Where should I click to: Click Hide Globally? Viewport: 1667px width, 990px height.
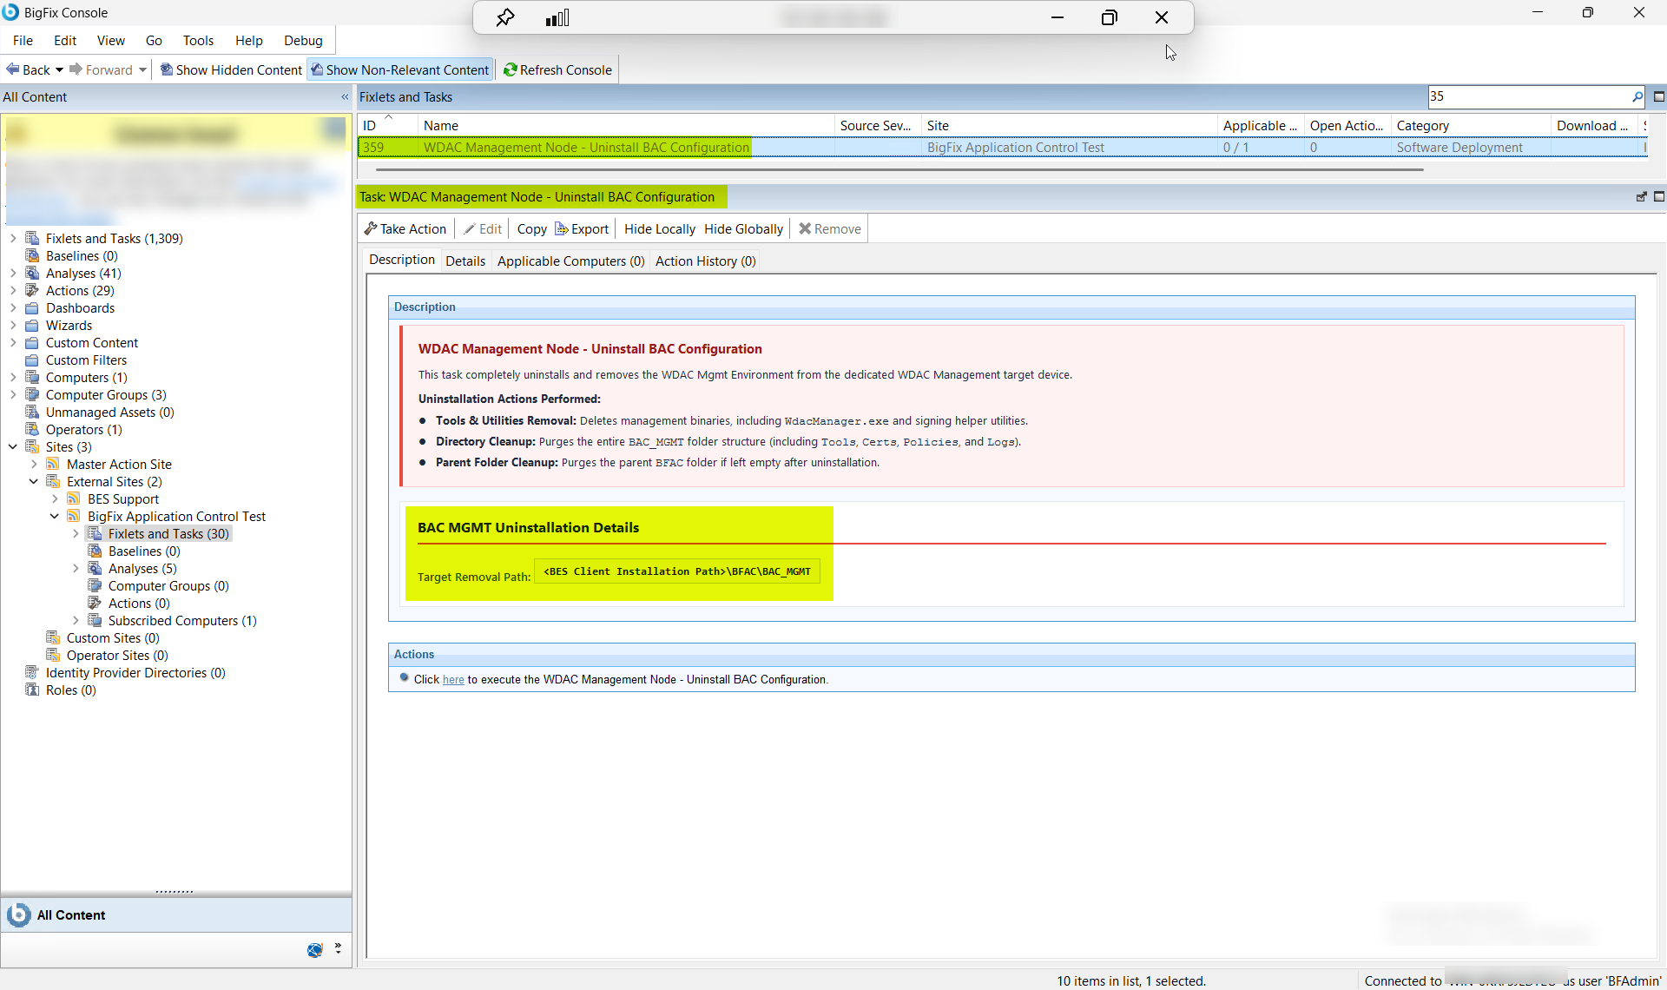pos(743,228)
